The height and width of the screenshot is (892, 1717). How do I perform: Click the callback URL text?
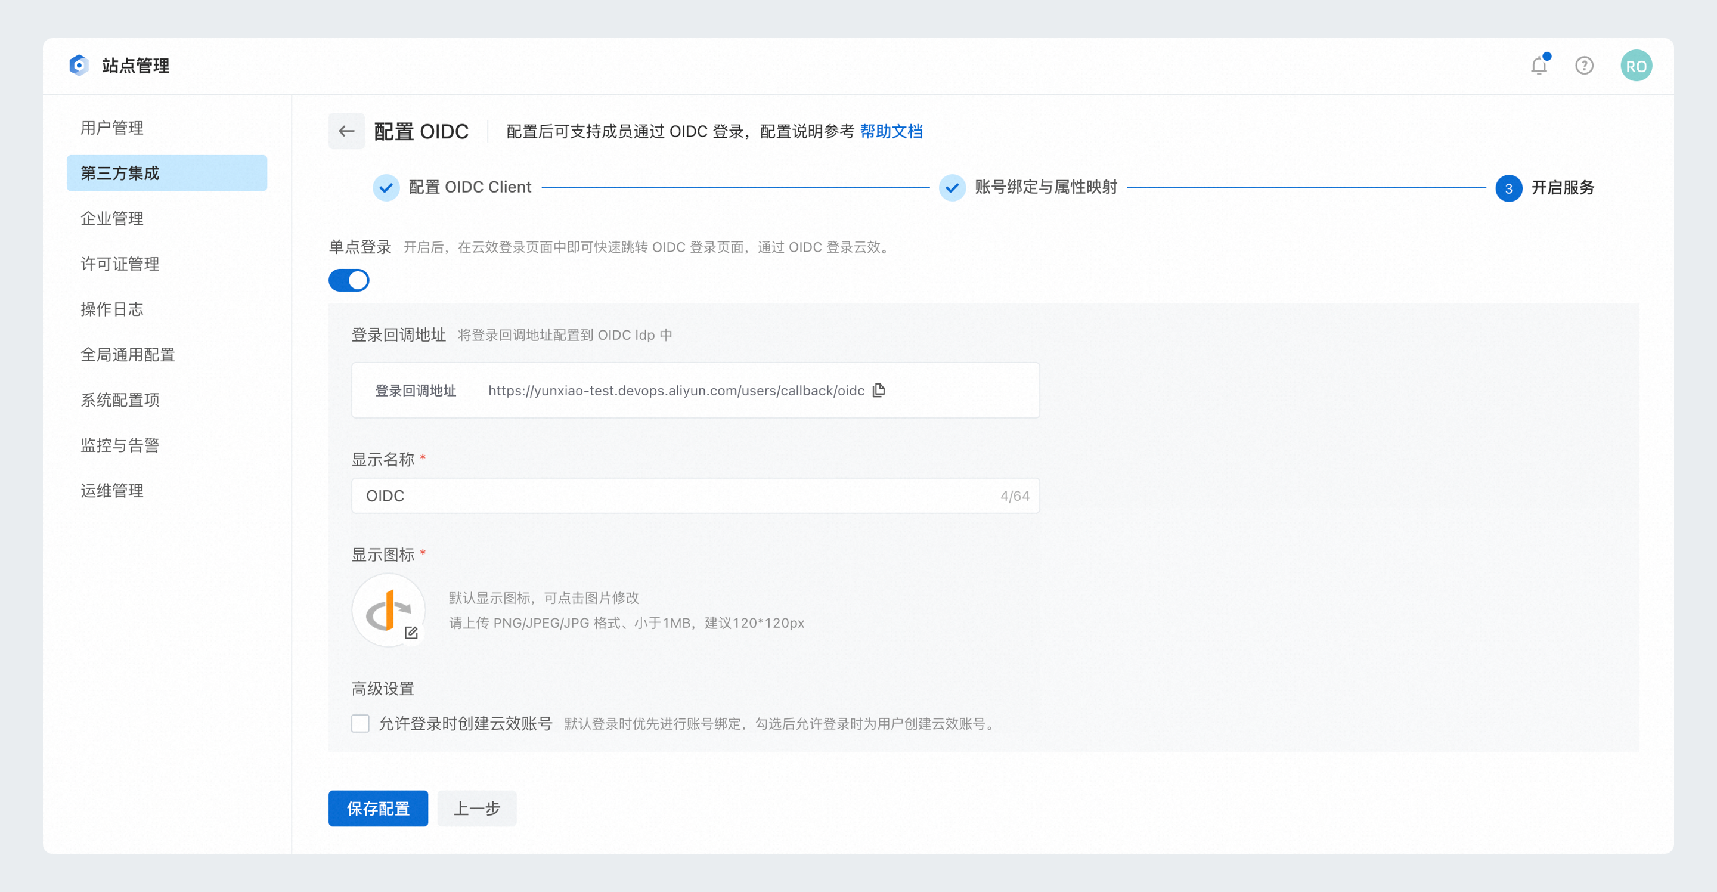(x=677, y=391)
